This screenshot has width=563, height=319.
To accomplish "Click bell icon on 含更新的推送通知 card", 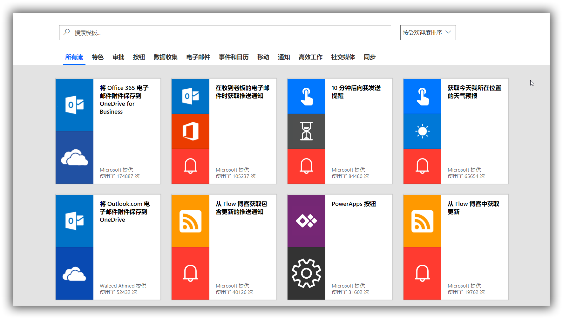I will click(x=190, y=273).
